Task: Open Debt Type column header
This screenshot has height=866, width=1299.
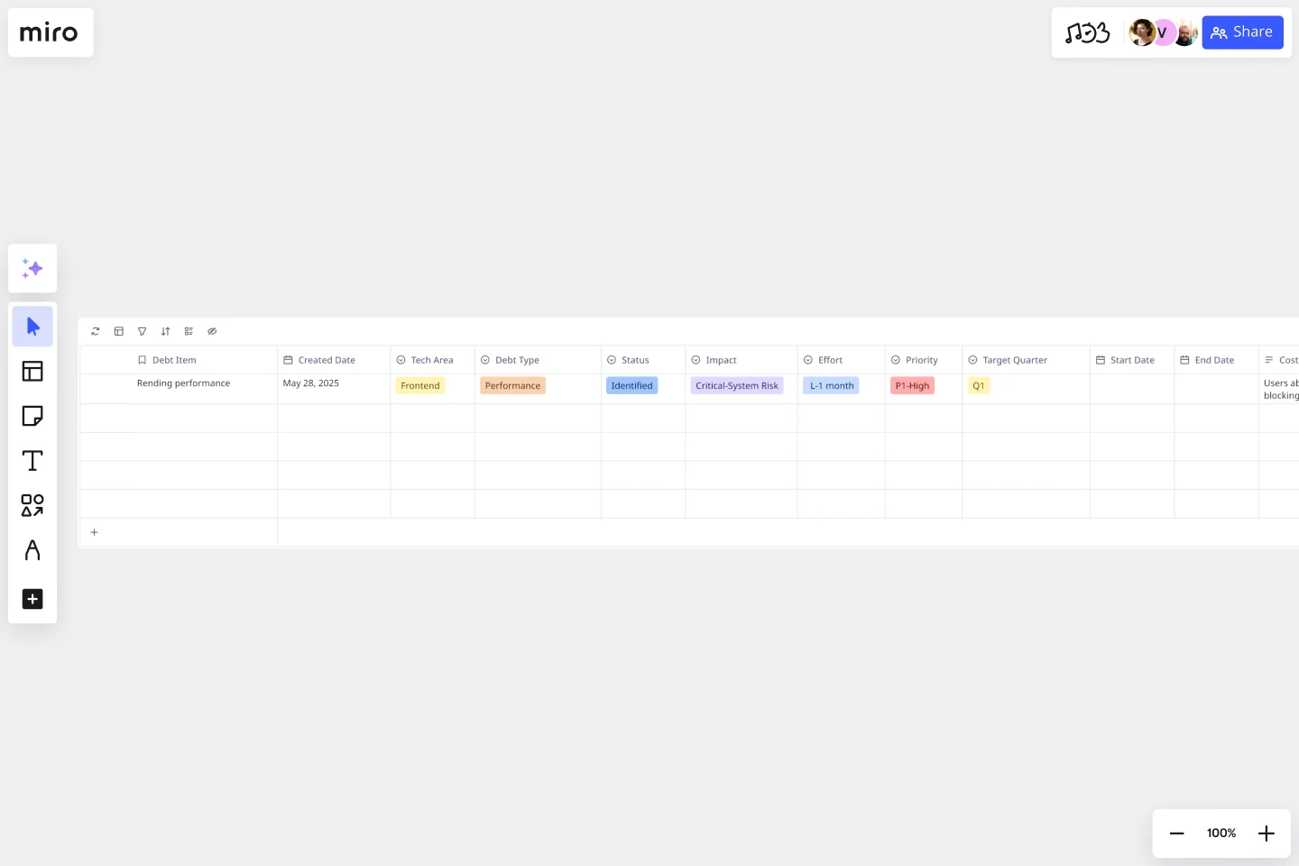Action: pos(538,360)
